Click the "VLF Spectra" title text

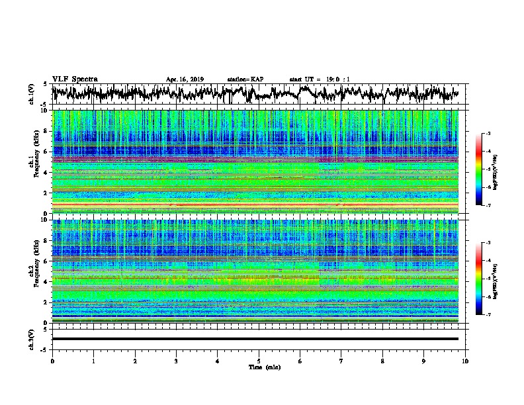[x=75, y=79]
